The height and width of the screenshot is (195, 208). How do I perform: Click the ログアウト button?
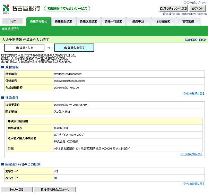click(197, 9)
